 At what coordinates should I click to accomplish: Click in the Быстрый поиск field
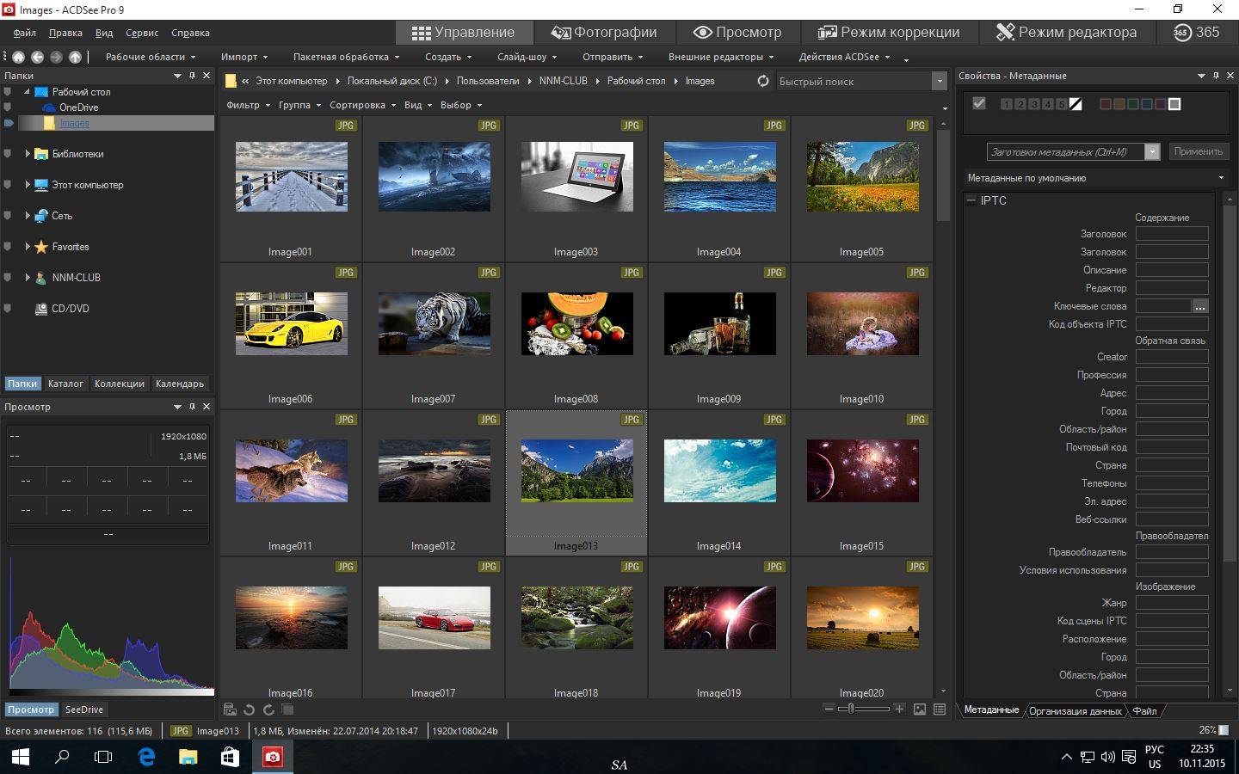[854, 81]
